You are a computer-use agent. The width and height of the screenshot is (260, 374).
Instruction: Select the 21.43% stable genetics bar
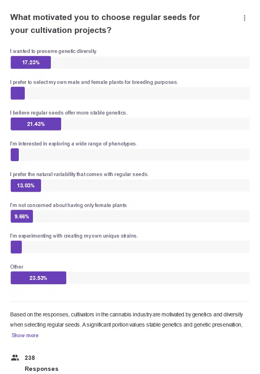pos(36,124)
